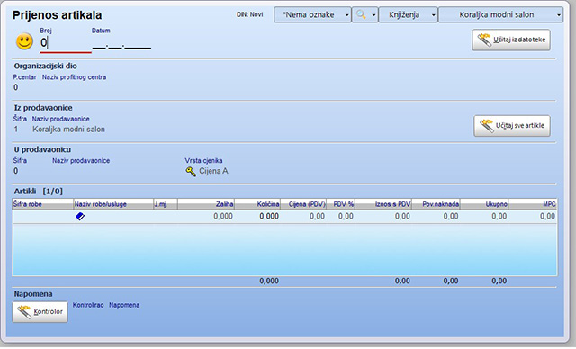The height and width of the screenshot is (349, 576).
Task: Click the Šifra robe column header
Action: [x=43, y=204]
